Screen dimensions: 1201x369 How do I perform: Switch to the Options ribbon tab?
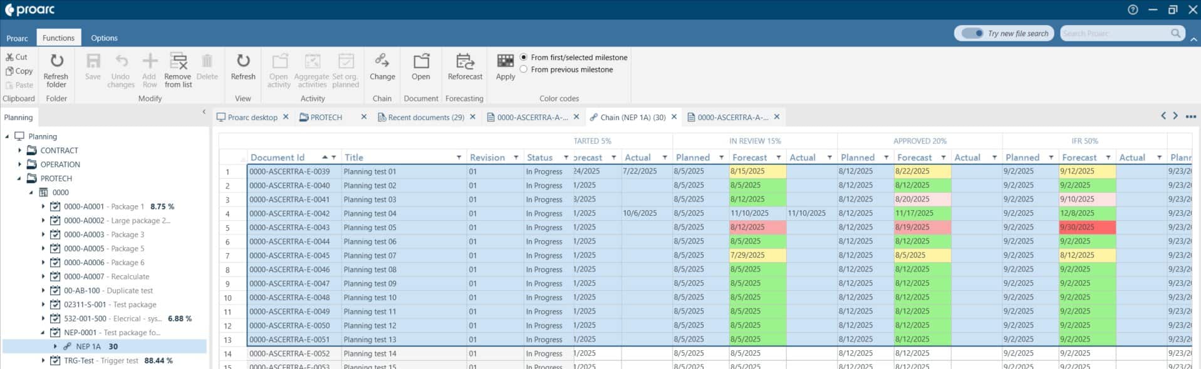(104, 38)
